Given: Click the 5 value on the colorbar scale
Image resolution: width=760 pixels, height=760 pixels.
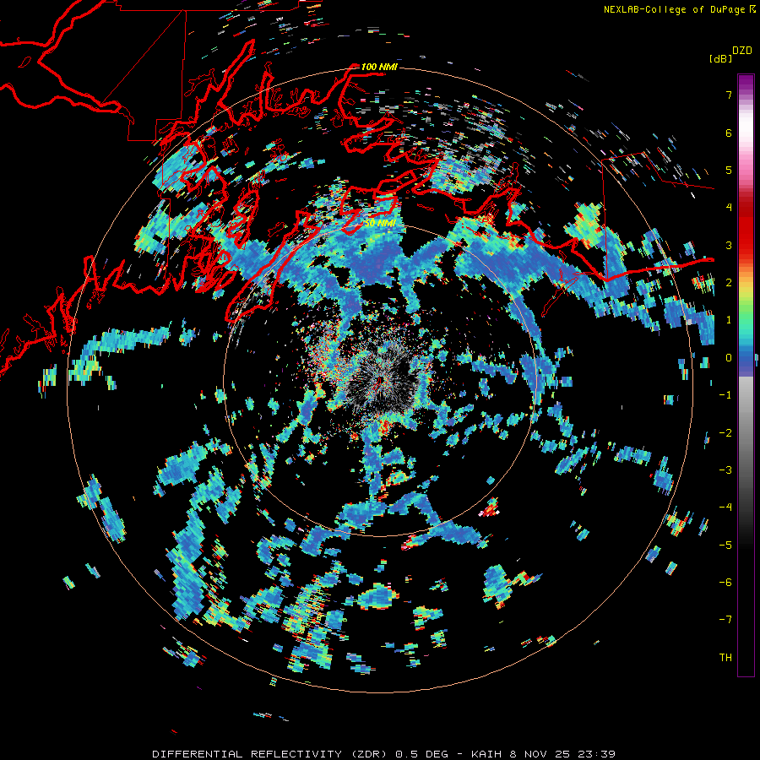Looking at the screenshot, I should click(x=729, y=170).
